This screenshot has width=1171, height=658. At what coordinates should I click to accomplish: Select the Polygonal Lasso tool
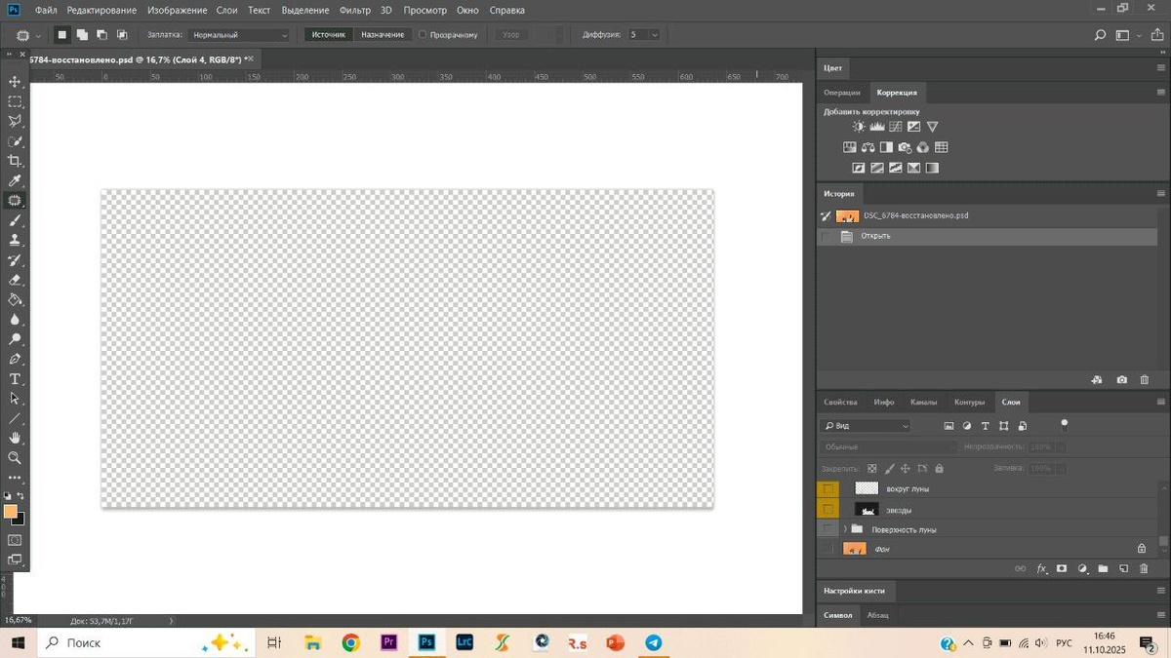15,121
